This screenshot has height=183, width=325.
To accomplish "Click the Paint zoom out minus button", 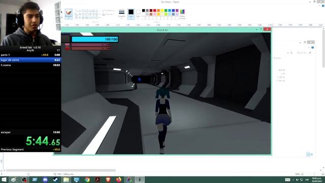I will point(302,174).
